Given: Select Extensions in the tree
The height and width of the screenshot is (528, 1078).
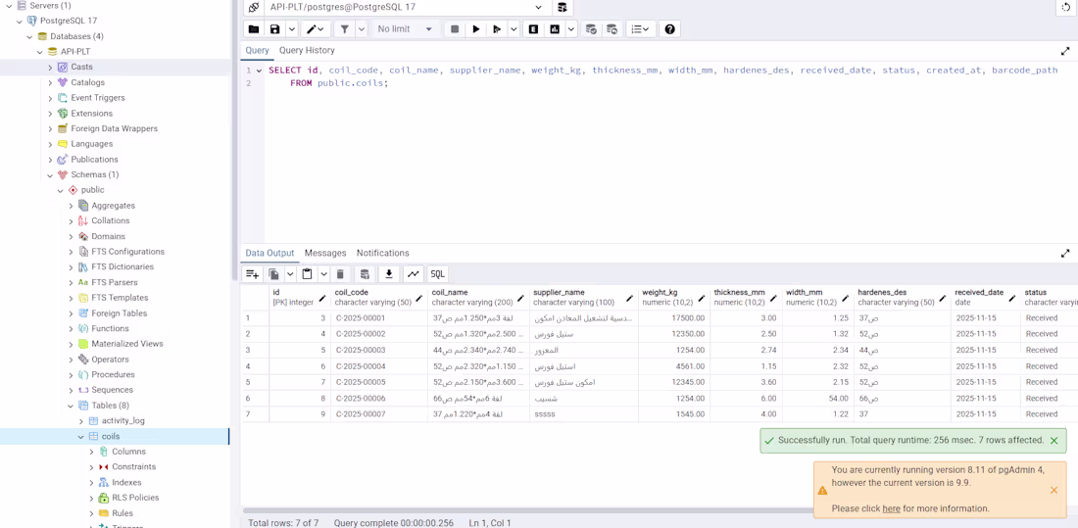Looking at the screenshot, I should (91, 114).
